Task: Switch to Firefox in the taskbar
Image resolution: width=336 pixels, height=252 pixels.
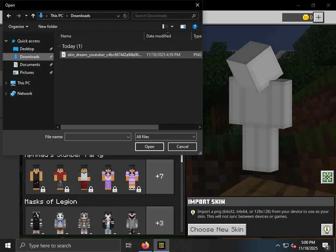Action: point(145,245)
